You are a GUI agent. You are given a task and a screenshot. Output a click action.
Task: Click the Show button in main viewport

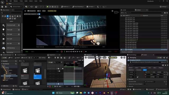[x=44, y=11]
